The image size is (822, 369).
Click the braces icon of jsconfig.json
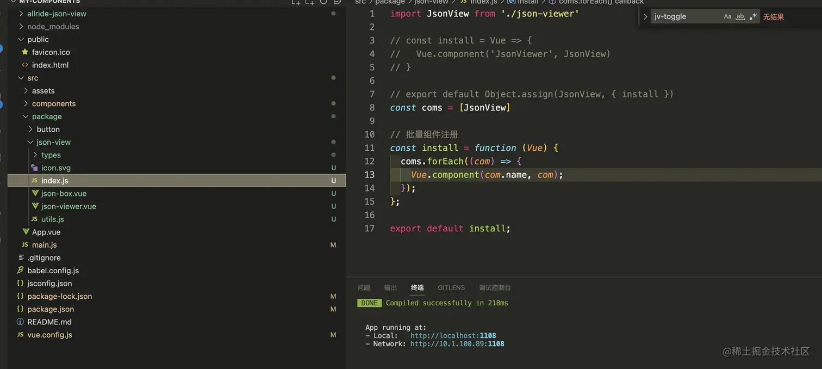pos(20,283)
